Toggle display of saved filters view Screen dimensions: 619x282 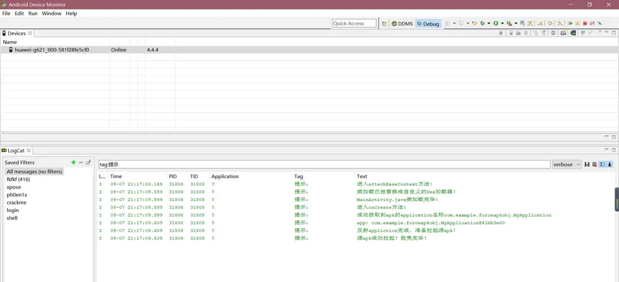tap(602, 164)
